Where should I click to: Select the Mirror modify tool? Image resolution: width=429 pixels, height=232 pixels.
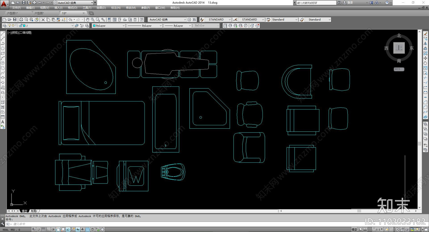426,44
